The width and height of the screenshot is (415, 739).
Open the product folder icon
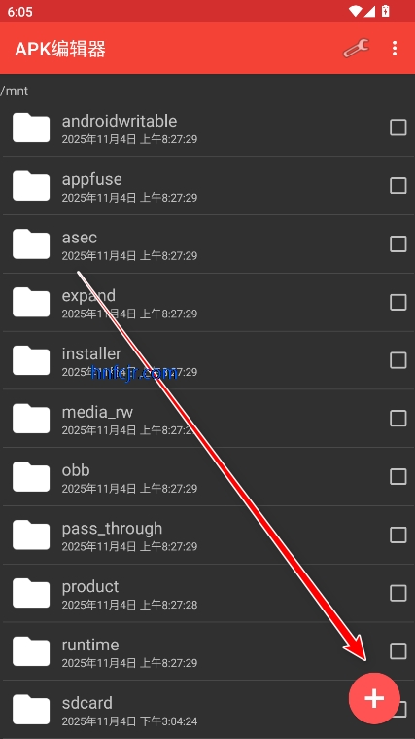31,593
